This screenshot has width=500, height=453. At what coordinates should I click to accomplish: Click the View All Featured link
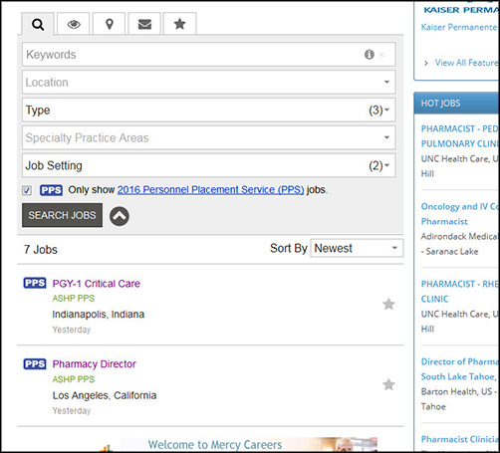click(x=466, y=63)
